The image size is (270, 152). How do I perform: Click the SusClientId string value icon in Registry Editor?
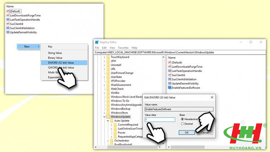[x=169, y=75]
